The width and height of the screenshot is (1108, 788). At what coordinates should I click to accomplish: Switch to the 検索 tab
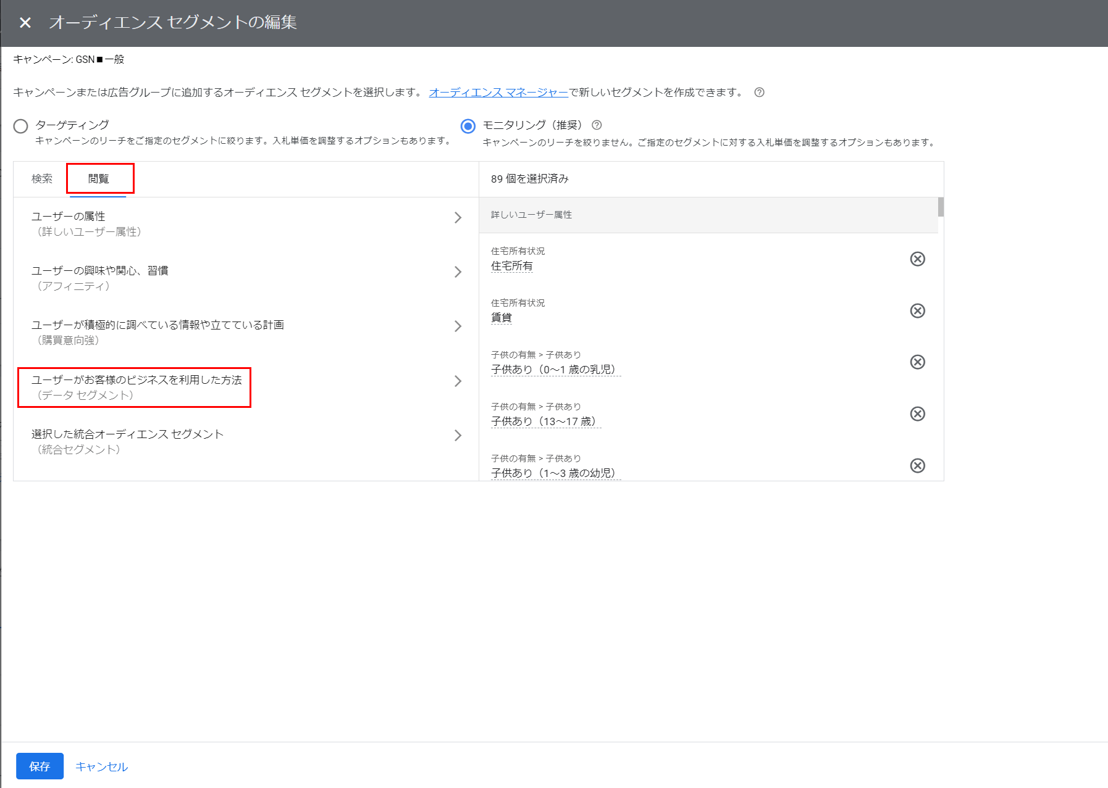(x=42, y=179)
